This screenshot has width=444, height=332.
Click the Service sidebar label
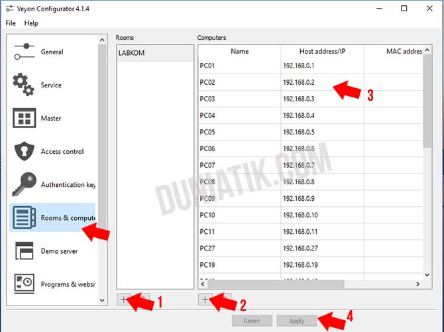coord(51,85)
